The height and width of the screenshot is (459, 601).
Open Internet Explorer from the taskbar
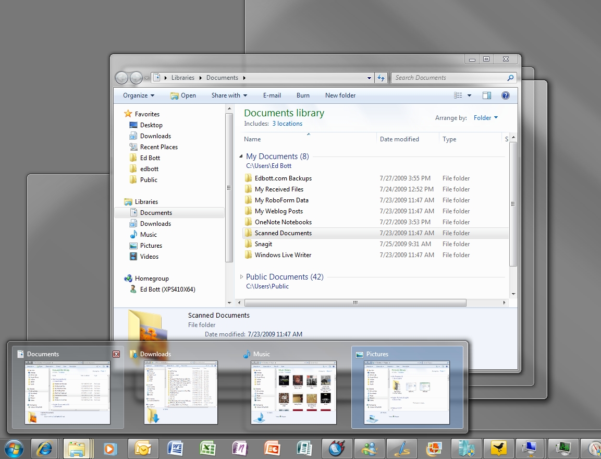44,448
